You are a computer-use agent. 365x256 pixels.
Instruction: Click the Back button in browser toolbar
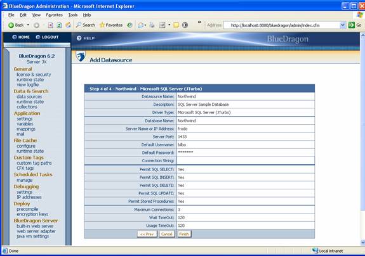coord(16,25)
